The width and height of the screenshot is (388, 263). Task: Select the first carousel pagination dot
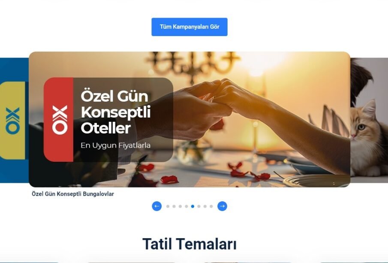[x=168, y=206]
